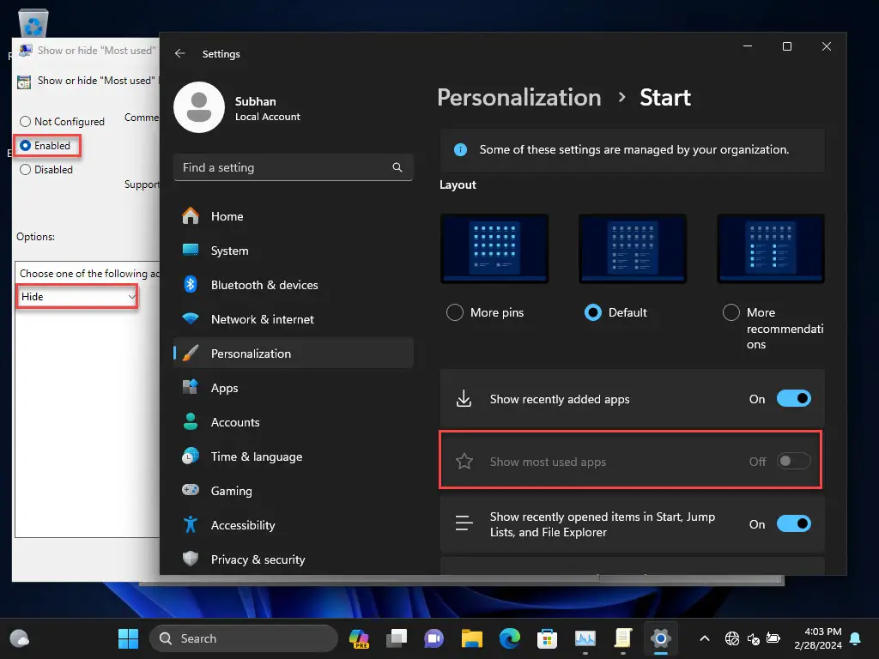
Task: Select the Default layout thumbnail
Action: pos(633,248)
